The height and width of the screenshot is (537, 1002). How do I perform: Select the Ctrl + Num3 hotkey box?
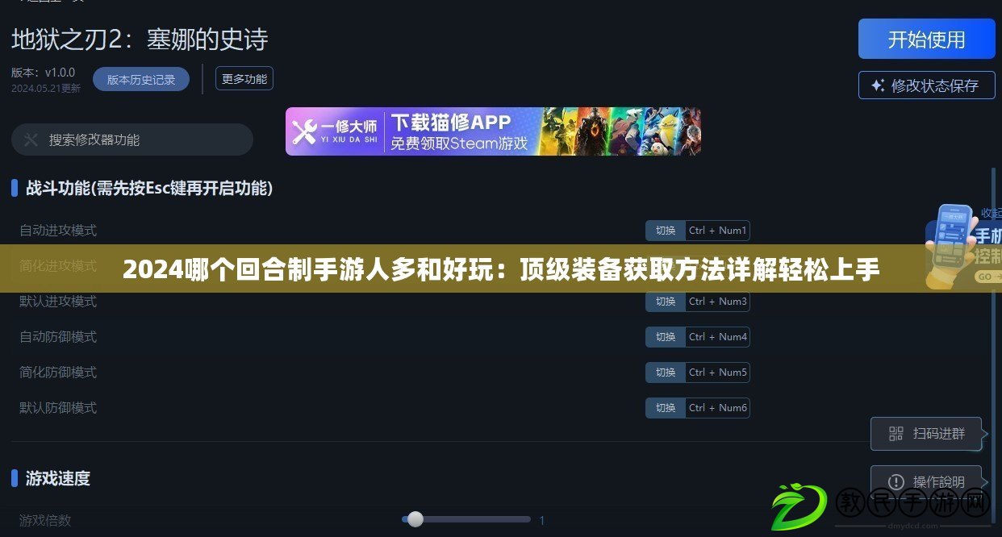click(718, 302)
